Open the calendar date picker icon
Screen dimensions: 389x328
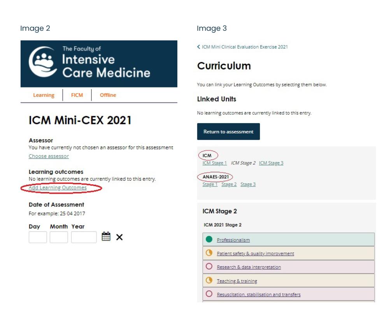click(106, 236)
